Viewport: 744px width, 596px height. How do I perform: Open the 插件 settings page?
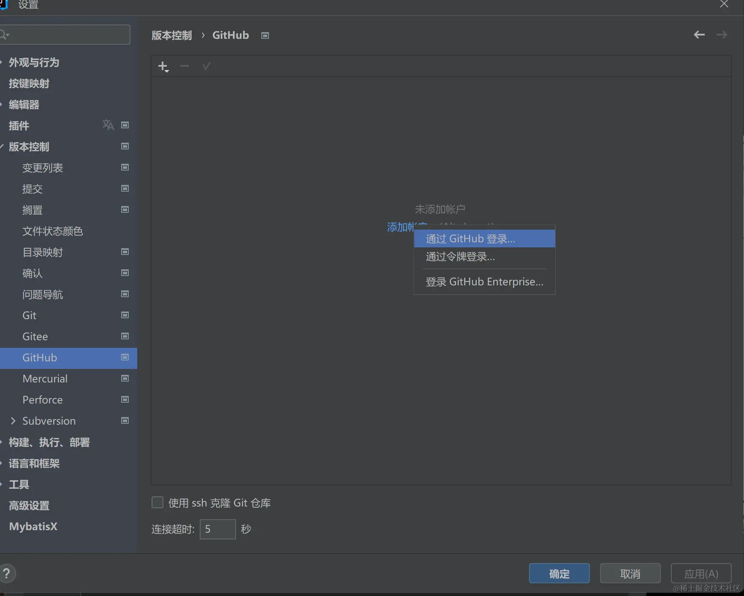(x=19, y=125)
